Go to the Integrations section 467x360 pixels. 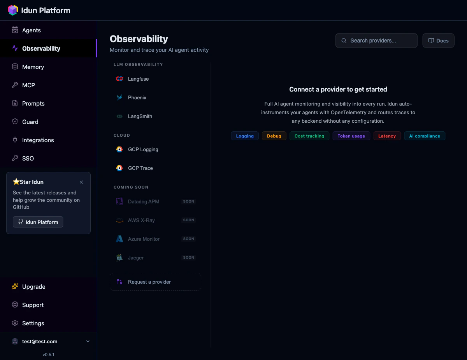tap(39, 140)
